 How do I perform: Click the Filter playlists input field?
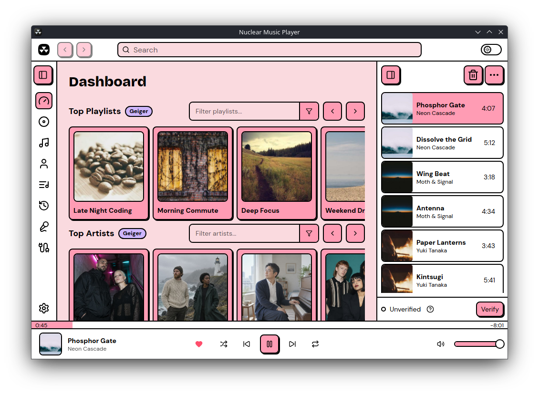point(244,111)
